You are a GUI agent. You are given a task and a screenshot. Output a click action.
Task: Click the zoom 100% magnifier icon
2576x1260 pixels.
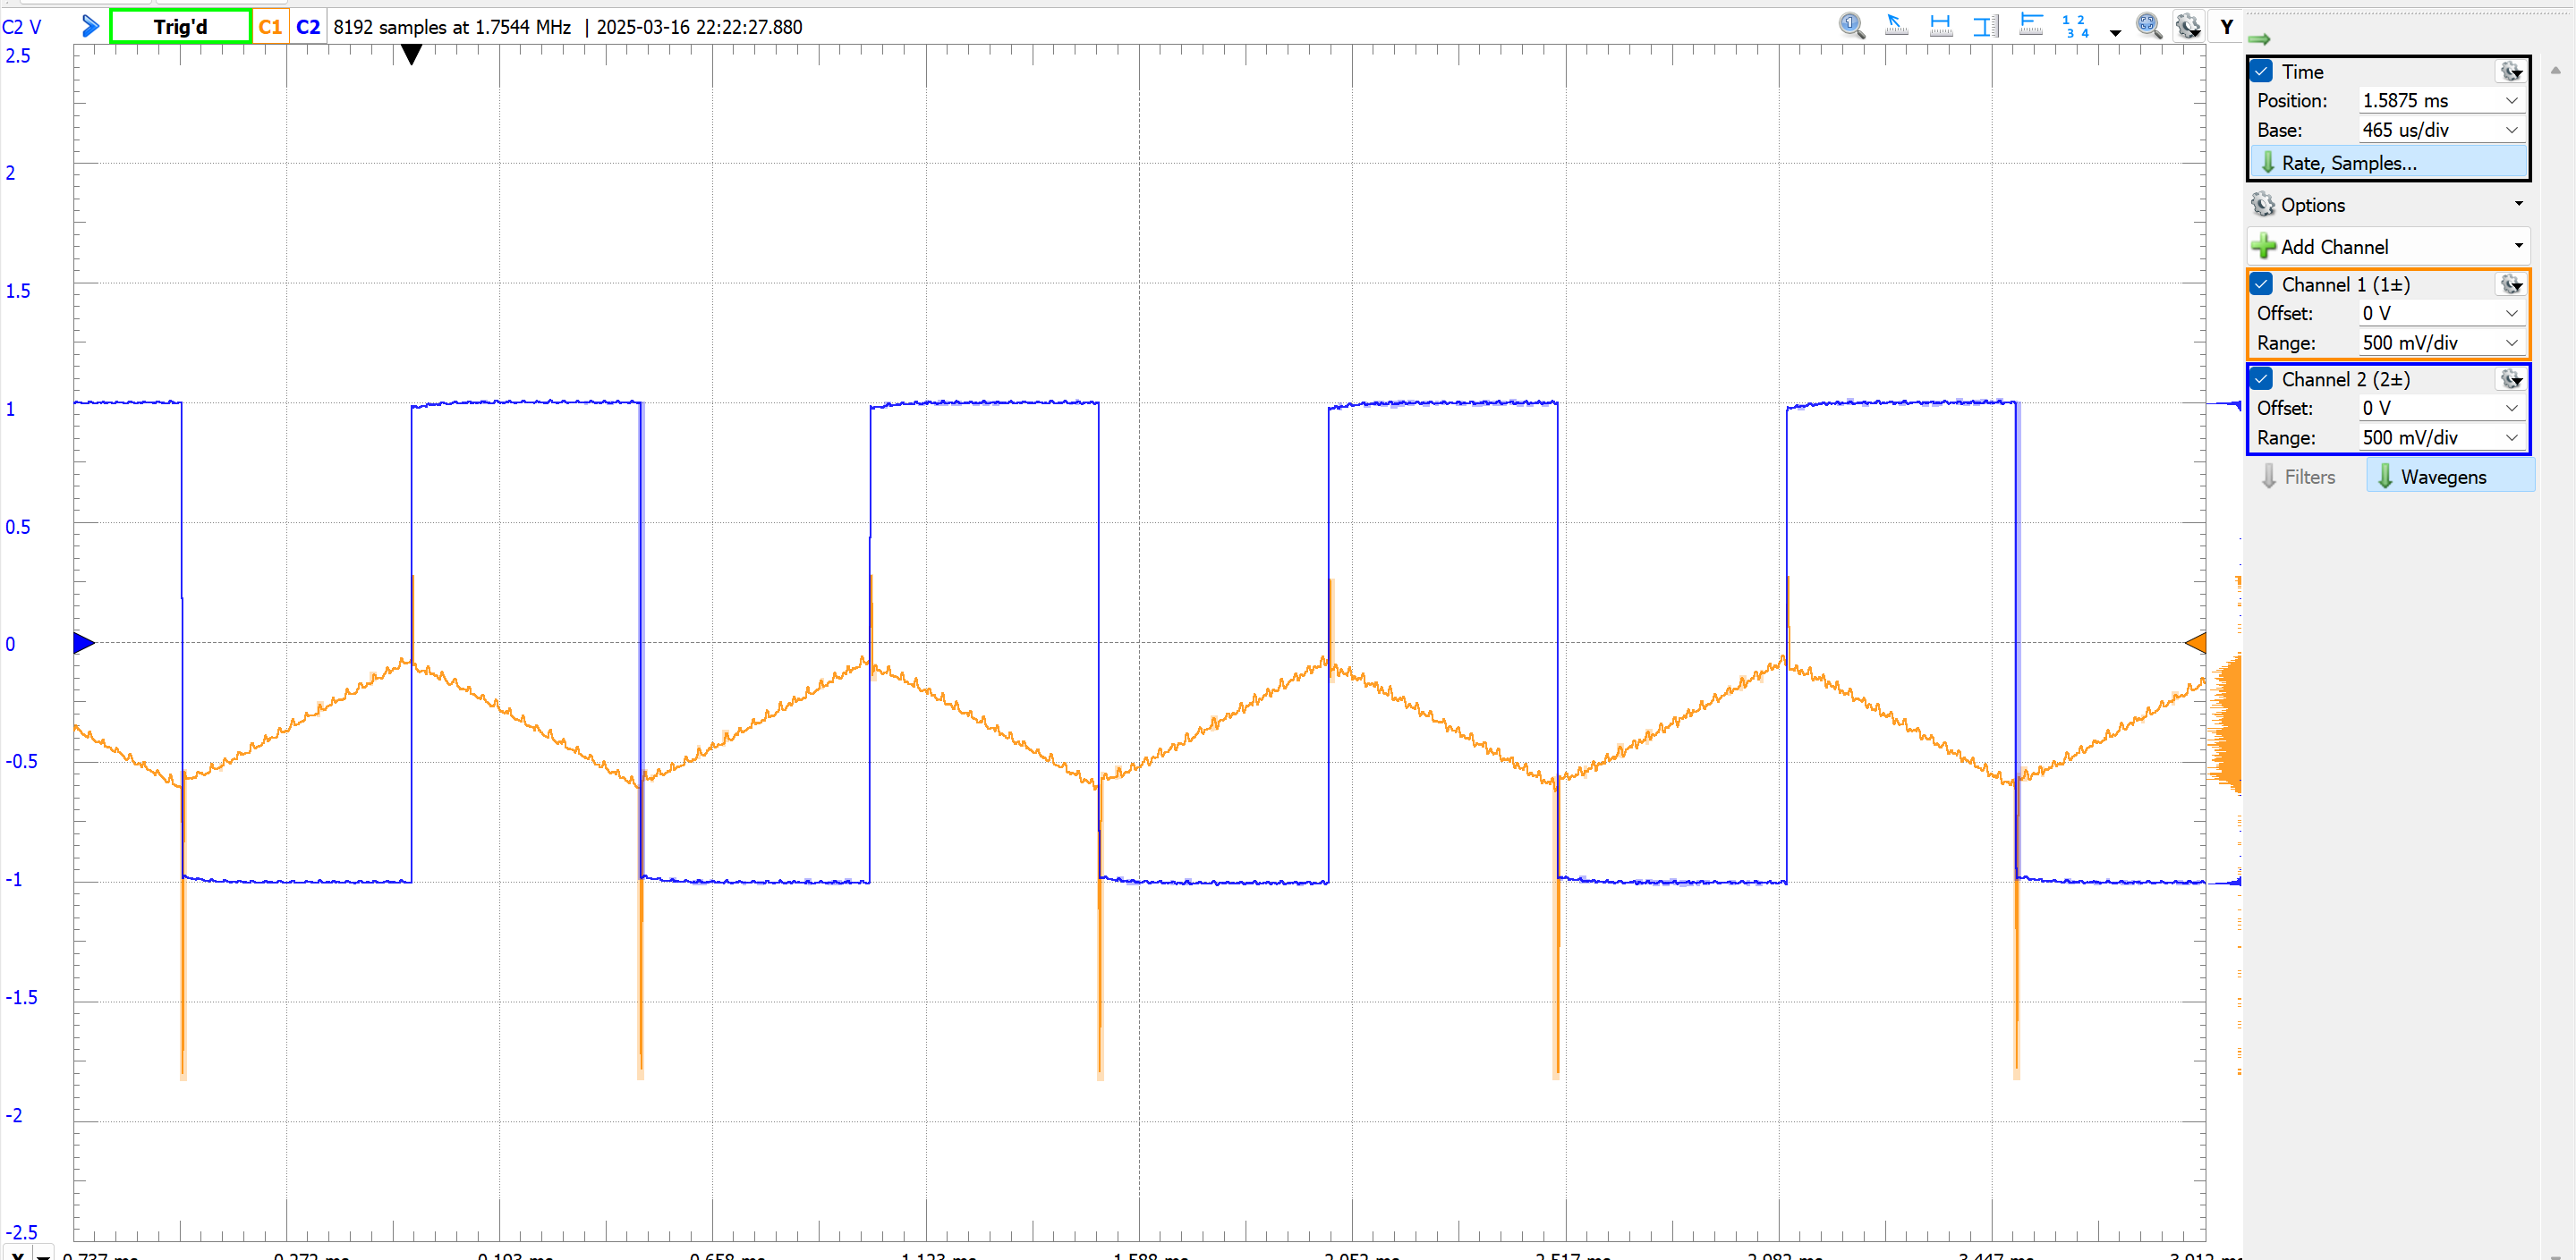(1851, 26)
